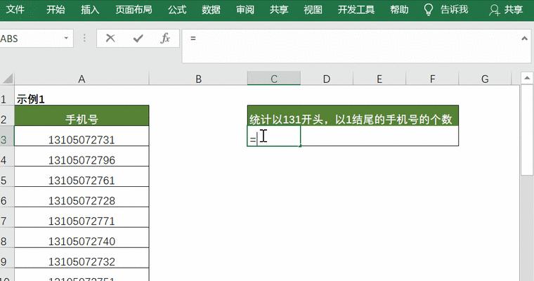Click inside the formula bar input
Image resolution: width=534 pixels, height=281 pixels.
351,46
